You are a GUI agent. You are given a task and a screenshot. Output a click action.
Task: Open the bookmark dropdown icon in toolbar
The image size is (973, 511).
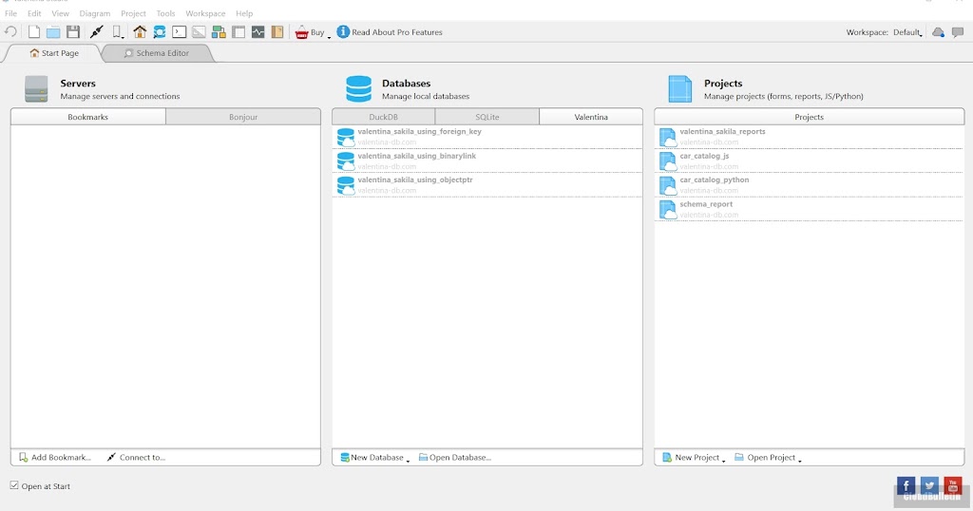(117, 31)
